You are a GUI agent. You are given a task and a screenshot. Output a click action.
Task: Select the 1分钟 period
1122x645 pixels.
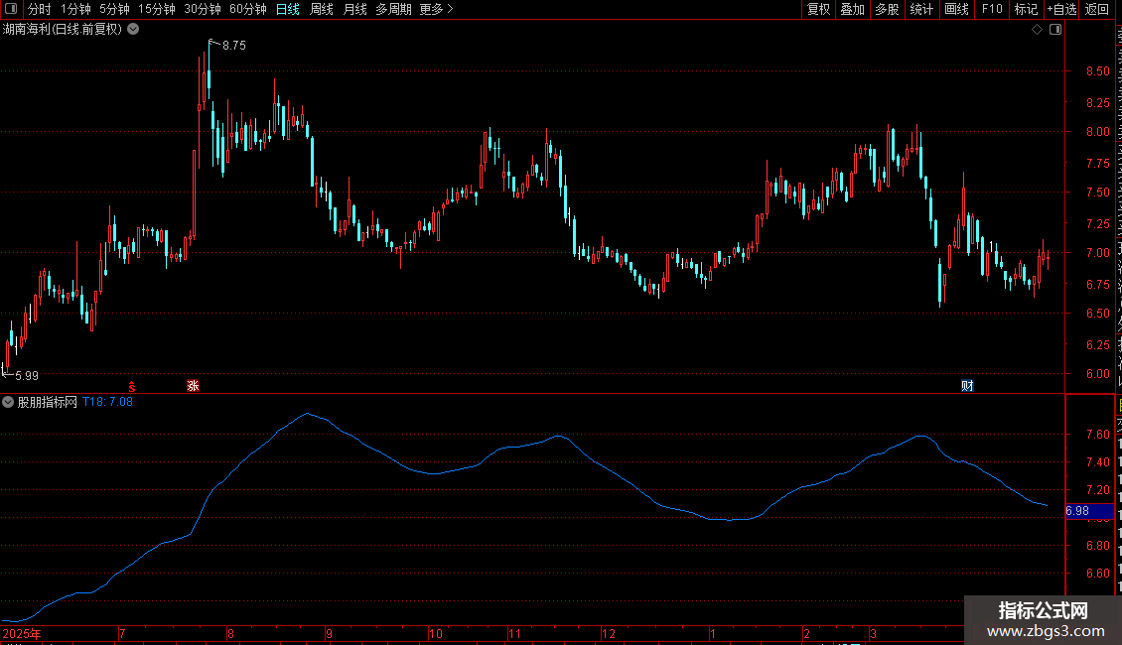click(75, 9)
